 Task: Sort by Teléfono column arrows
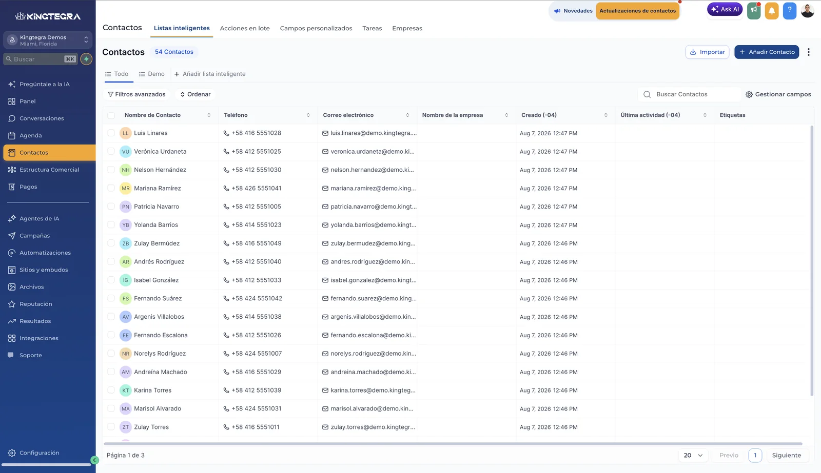(308, 115)
